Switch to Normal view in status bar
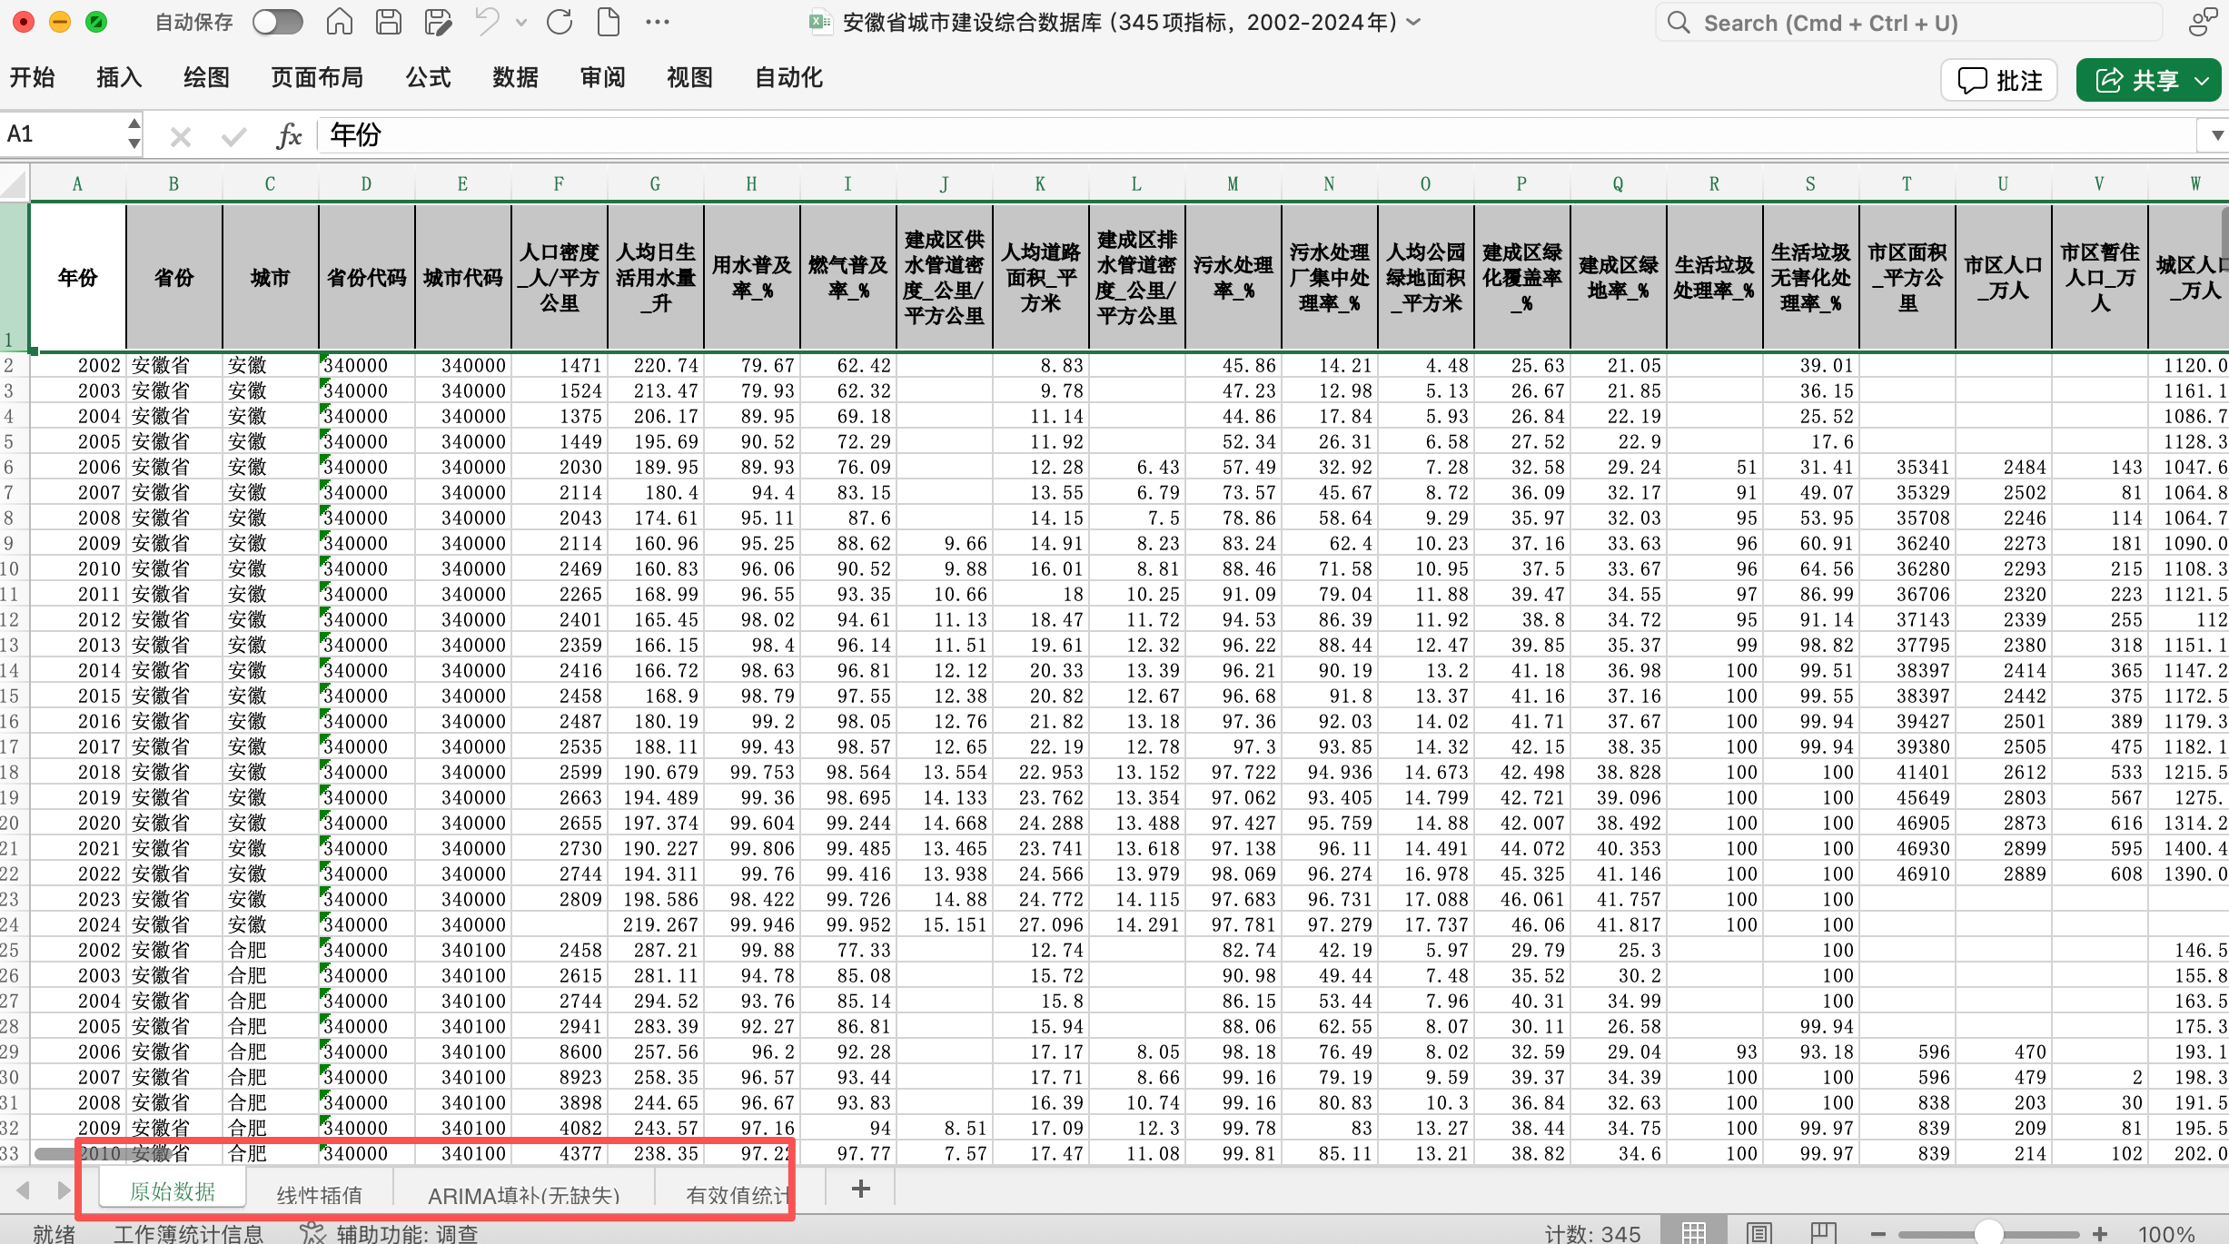 coord(1692,1232)
